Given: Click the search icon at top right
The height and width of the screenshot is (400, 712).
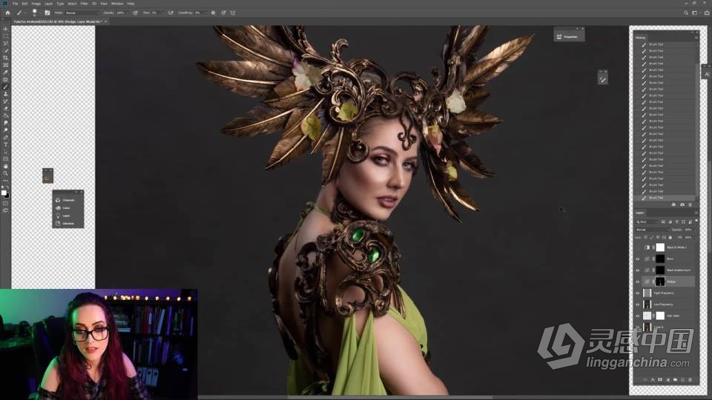Looking at the screenshot, I should [x=685, y=13].
